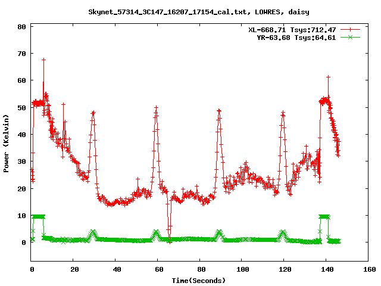The image size is (381, 286).
Task: Click x-axis tick label 120
Action: coord(285,269)
